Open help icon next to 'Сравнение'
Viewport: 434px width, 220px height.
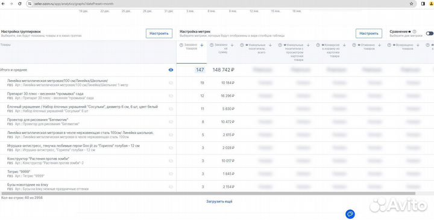click(414, 32)
